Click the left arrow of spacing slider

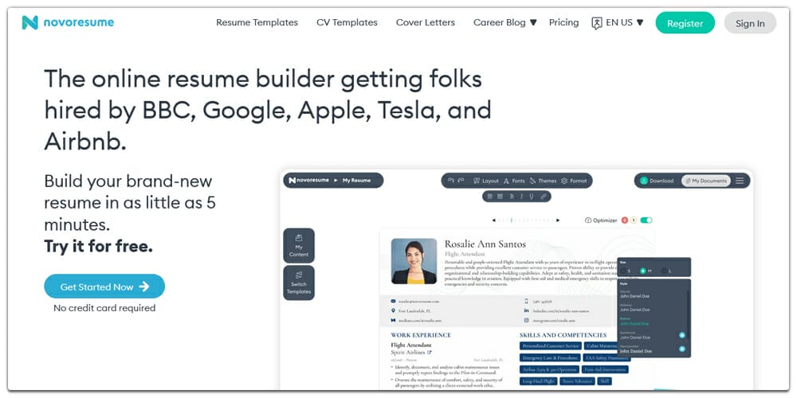point(493,220)
